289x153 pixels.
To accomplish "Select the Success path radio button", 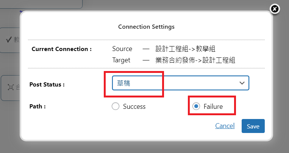I will point(116,107).
